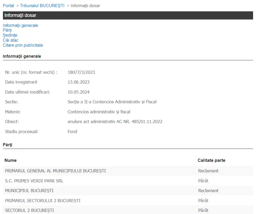This screenshot has width=256, height=214.
Task: Click the registration date 13.06.2023
Action: (x=78, y=82)
